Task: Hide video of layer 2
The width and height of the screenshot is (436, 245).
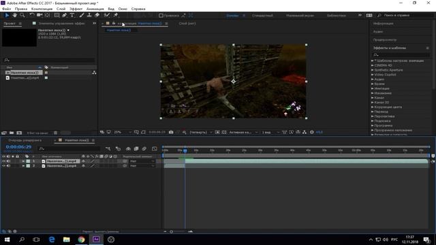Action: pos(4,166)
